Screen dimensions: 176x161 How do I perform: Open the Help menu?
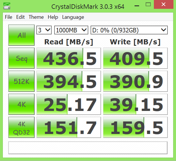pyautogui.click(x=53, y=17)
